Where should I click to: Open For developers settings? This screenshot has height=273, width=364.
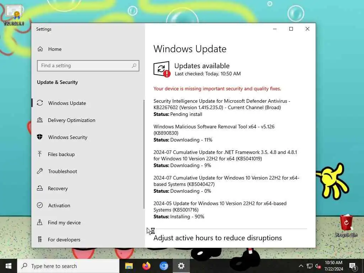88,239
